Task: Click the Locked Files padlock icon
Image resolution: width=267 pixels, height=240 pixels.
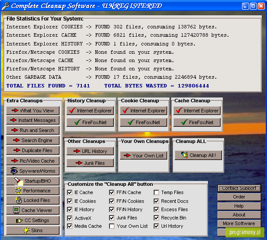Action: pos(18,200)
